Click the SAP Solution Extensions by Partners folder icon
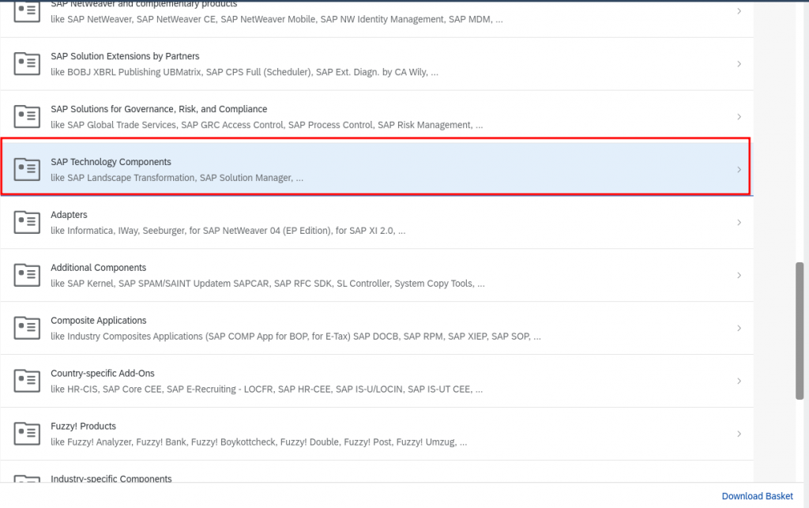 [27, 63]
